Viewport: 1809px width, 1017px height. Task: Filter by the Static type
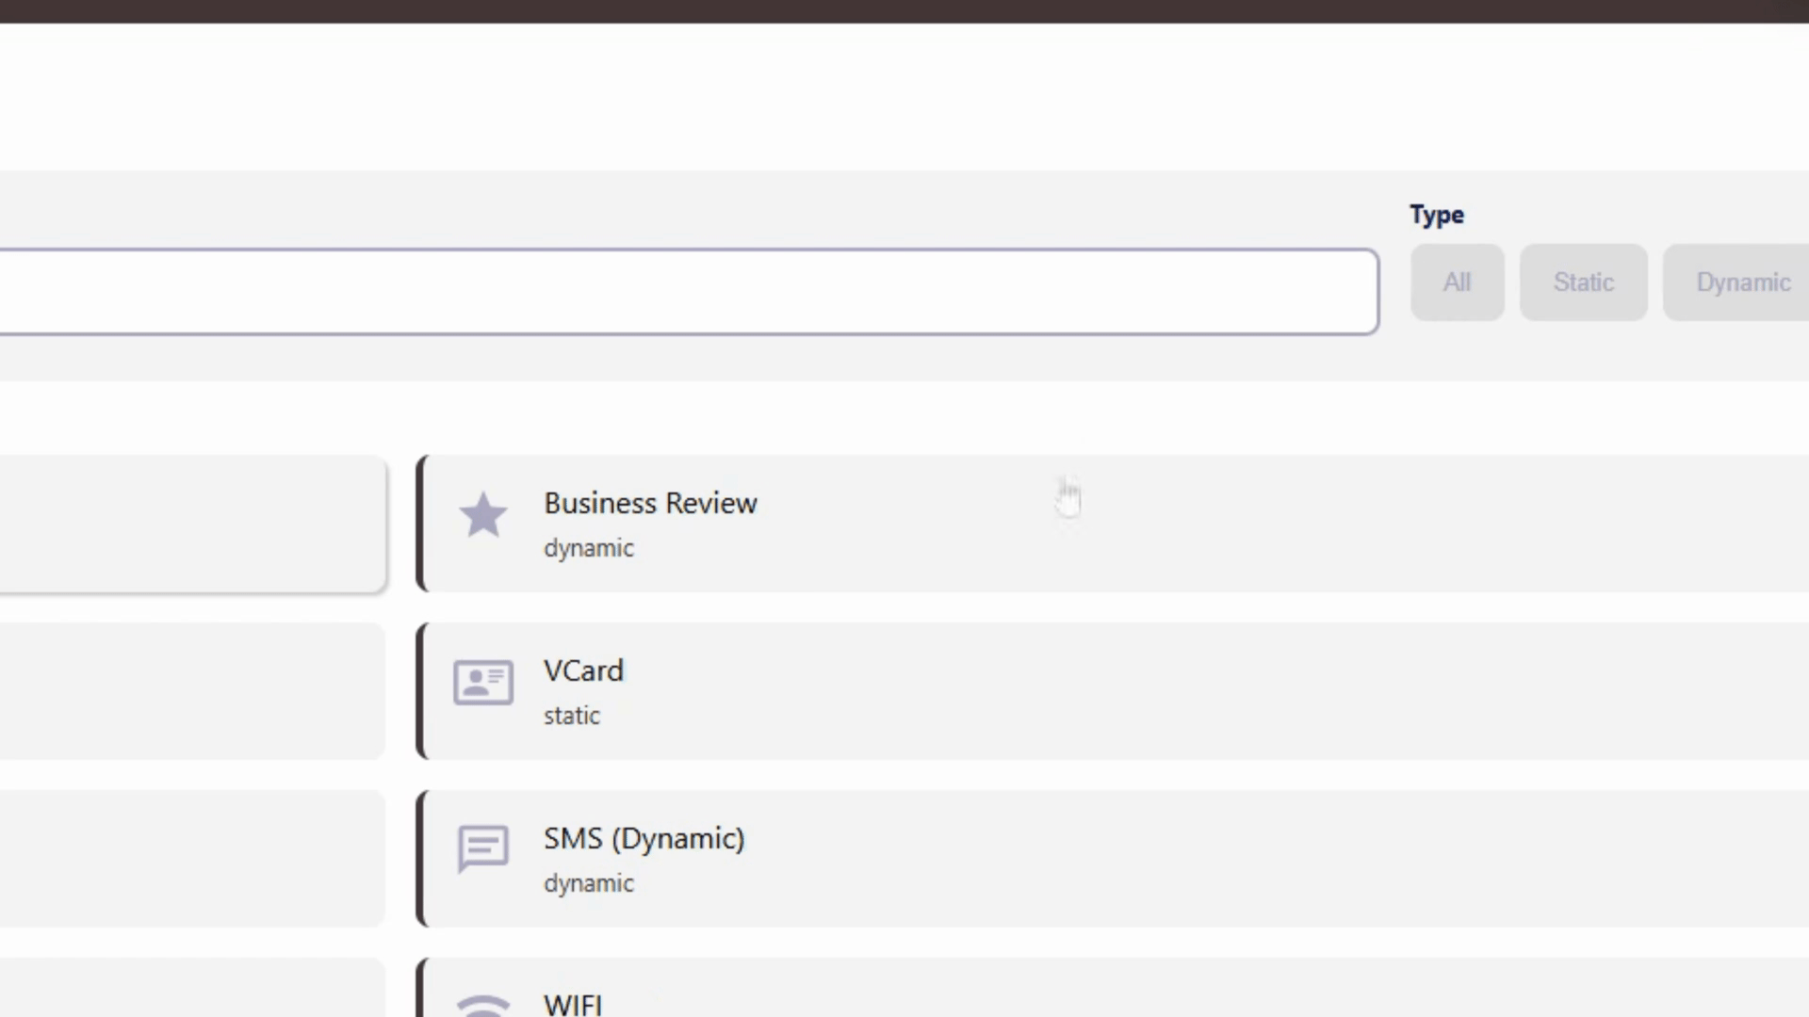1583,282
